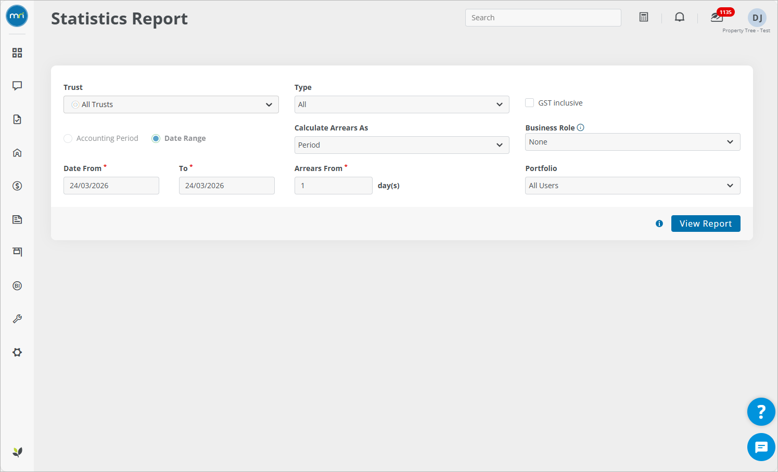Expand the Trust dropdown showing All Trusts
This screenshot has width=778, height=472.
tap(171, 104)
